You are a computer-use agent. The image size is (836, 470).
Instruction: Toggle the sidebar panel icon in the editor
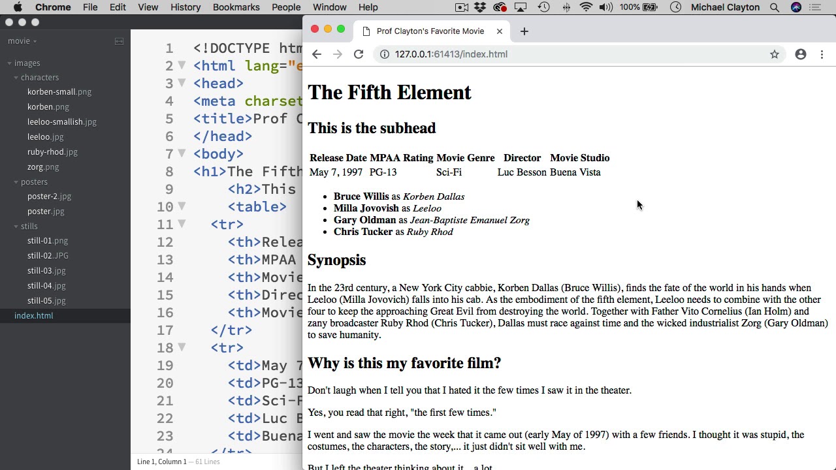pyautogui.click(x=119, y=41)
